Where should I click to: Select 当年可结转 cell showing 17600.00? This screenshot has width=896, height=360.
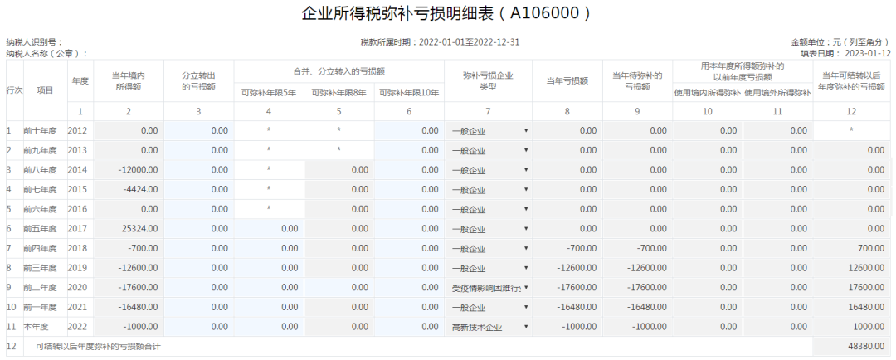tap(854, 288)
